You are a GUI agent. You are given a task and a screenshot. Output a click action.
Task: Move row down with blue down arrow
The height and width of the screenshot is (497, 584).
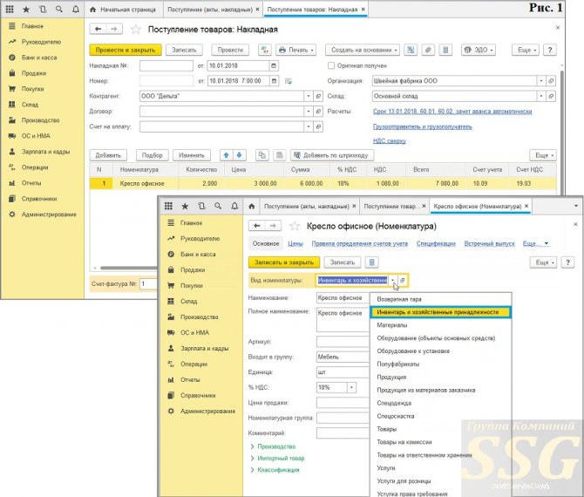(239, 155)
